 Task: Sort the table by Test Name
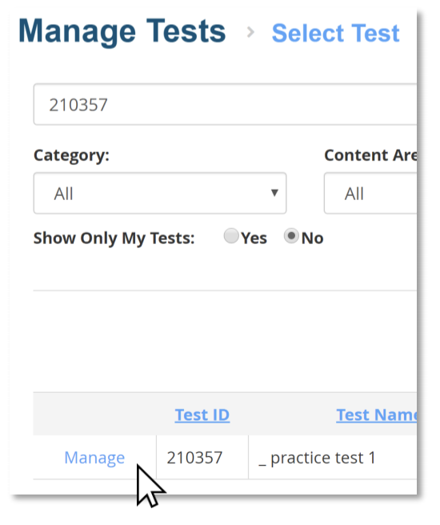[377, 415]
